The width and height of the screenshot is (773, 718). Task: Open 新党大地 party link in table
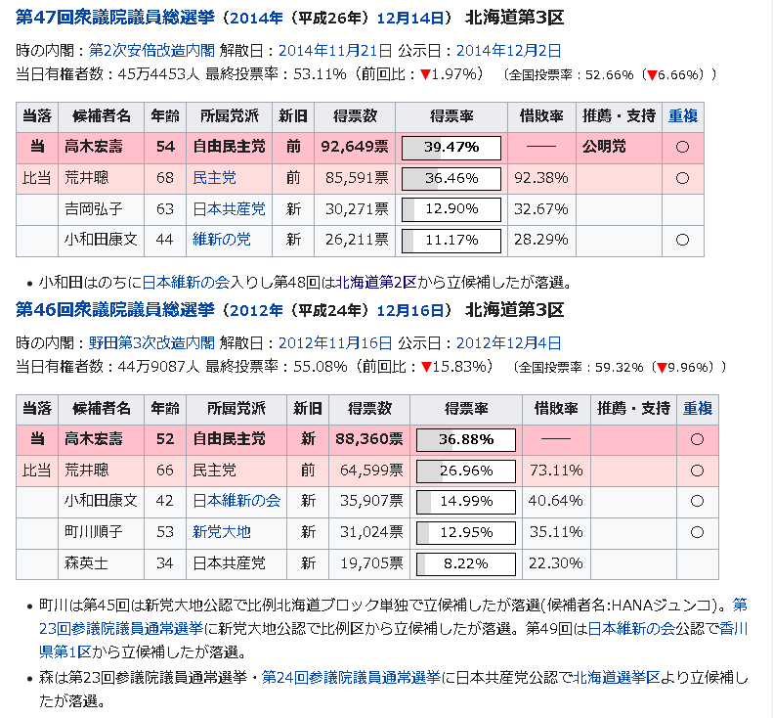tap(222, 532)
